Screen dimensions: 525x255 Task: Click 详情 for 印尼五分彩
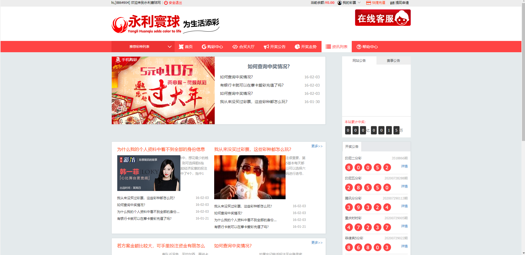[x=404, y=186]
